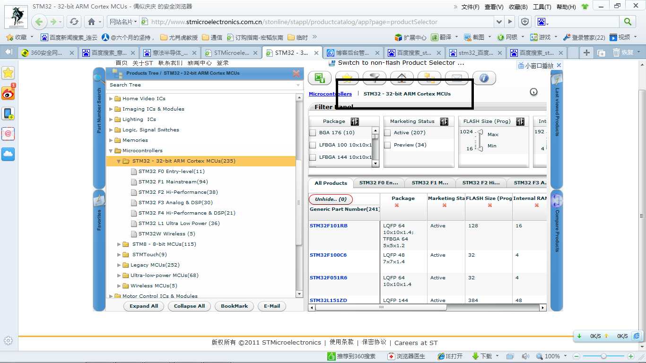This screenshot has height=363, width=646.
Task: Open new browser tab with plus button
Action: point(586,52)
